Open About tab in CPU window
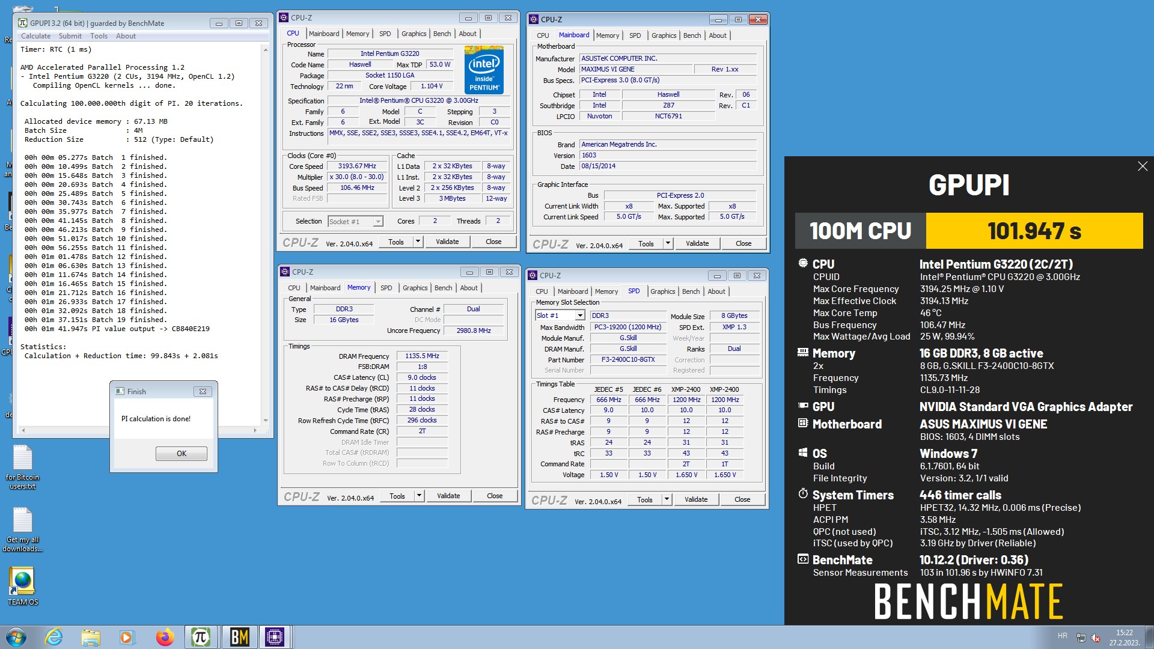The width and height of the screenshot is (1154, 649). tap(468, 34)
